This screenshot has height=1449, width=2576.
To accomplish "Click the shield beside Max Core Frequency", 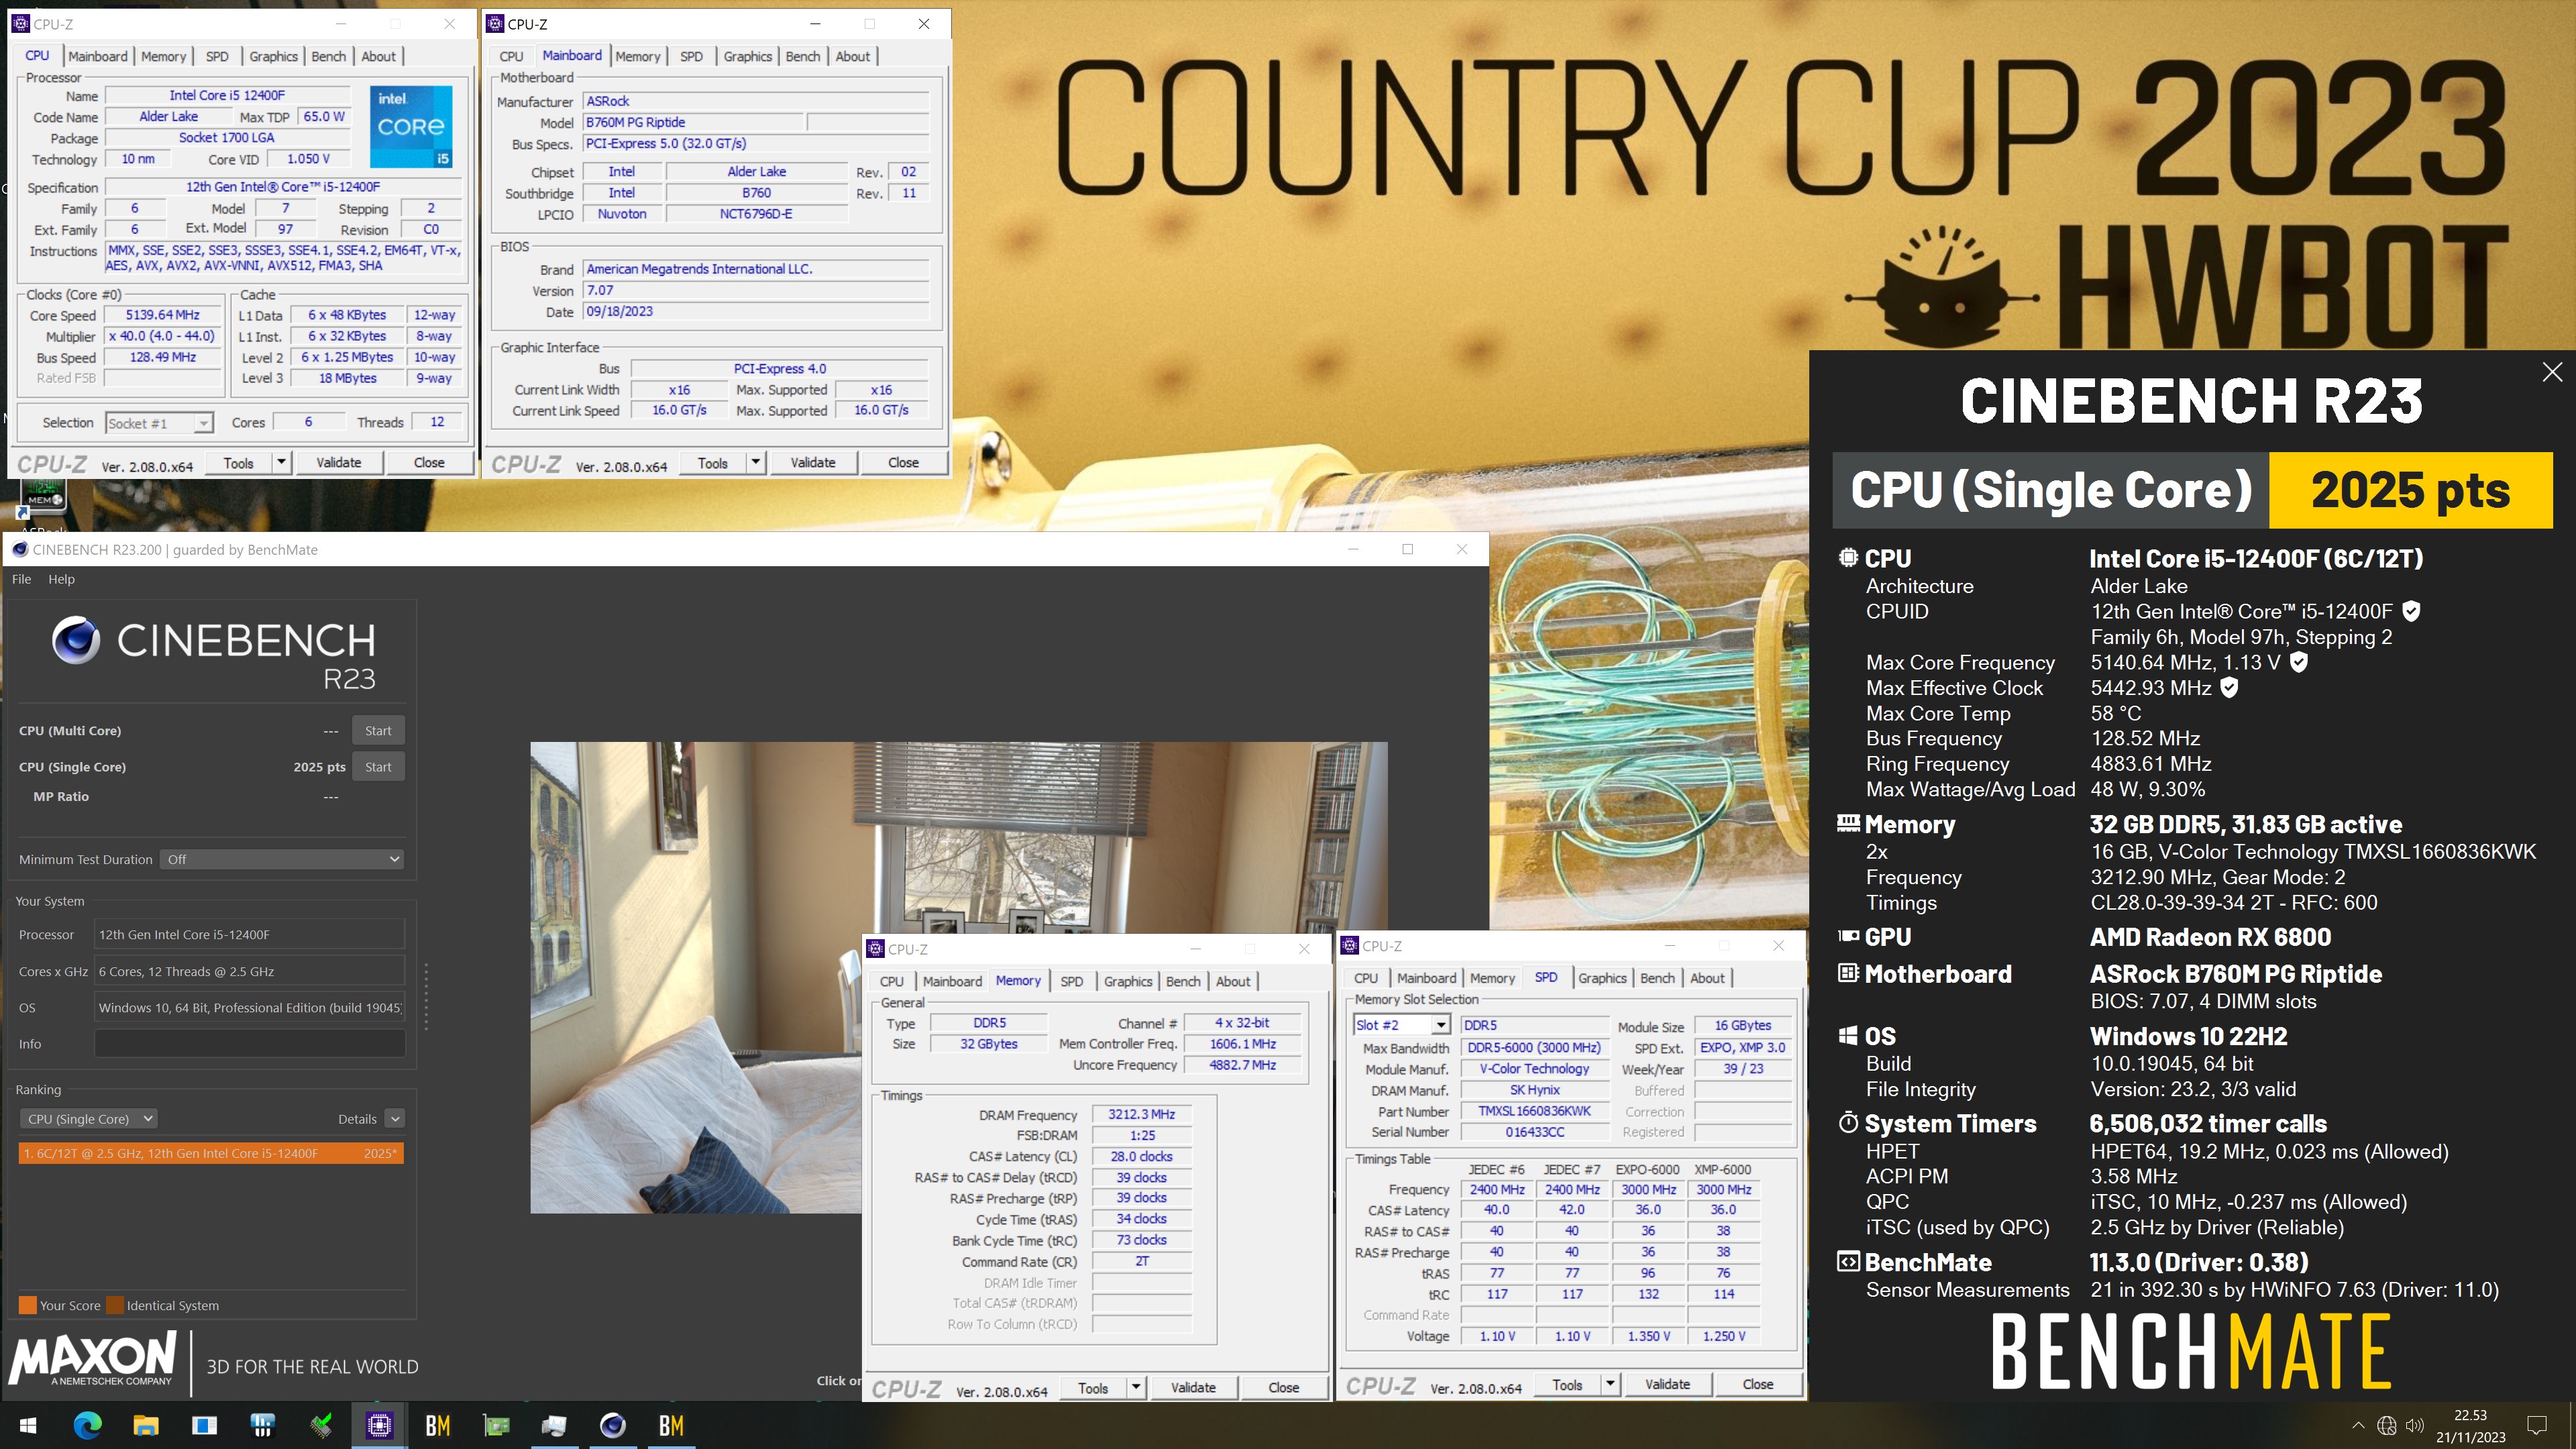I will tap(2298, 662).
